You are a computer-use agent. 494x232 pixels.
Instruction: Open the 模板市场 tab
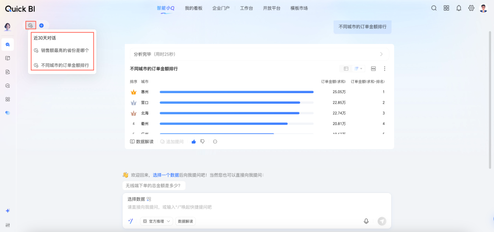click(x=299, y=8)
